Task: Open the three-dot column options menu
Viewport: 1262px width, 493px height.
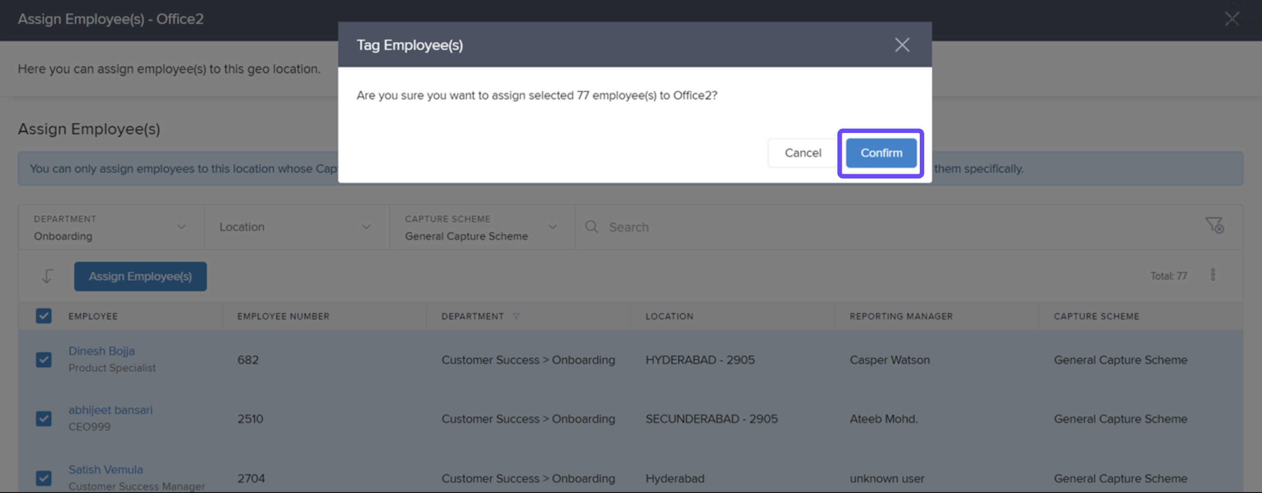Action: coord(1212,275)
